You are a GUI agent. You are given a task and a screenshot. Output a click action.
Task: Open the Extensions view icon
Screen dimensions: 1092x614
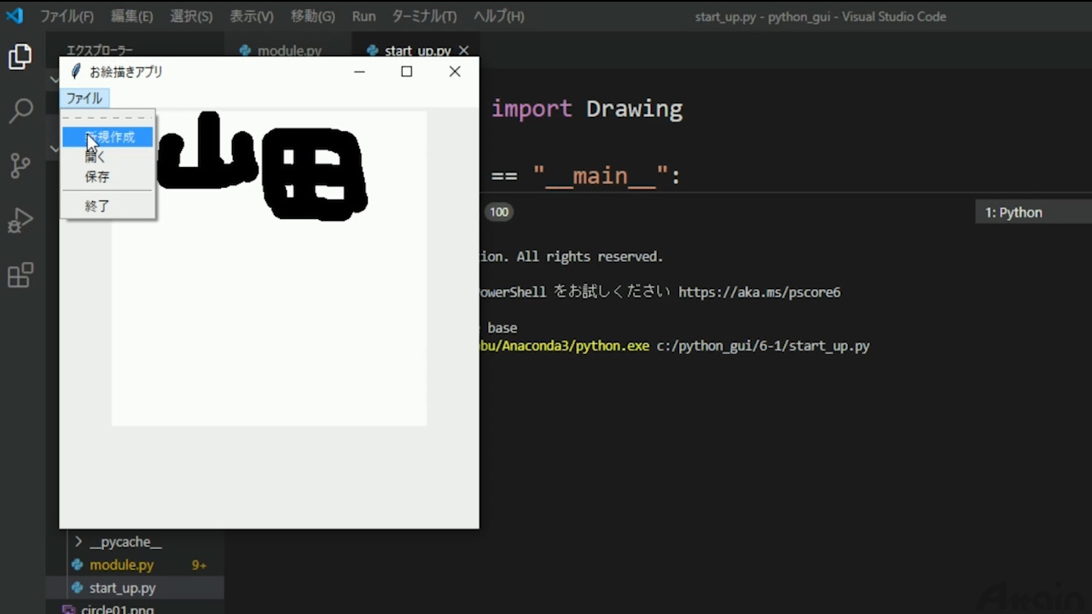point(20,275)
